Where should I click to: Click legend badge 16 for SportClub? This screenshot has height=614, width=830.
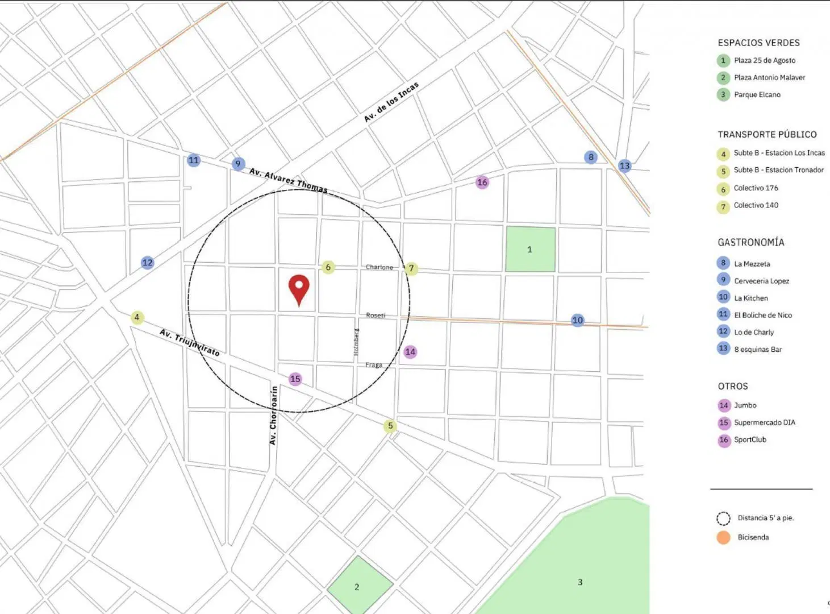(x=724, y=440)
